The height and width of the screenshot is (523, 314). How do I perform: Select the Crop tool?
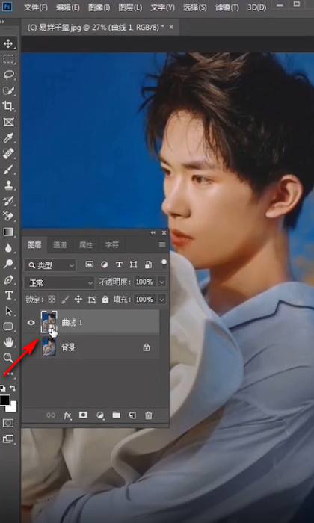pos(8,106)
